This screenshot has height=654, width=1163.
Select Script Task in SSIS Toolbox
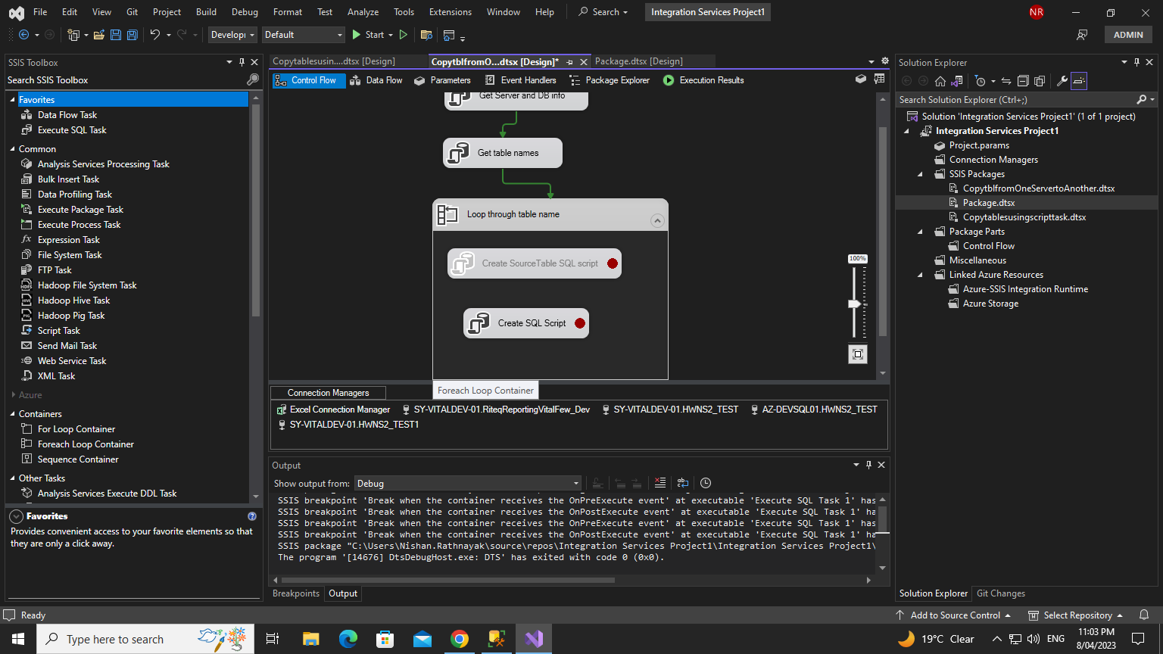(58, 331)
